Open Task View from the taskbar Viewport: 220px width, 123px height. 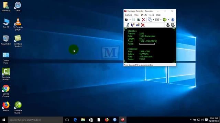(67, 120)
